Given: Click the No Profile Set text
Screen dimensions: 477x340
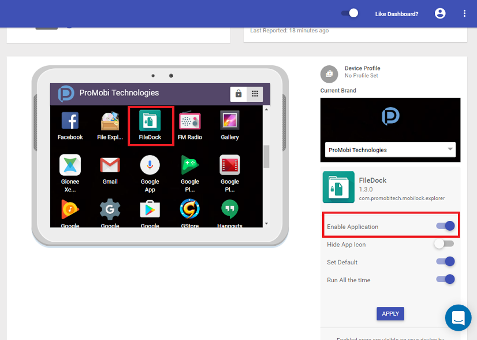Looking at the screenshot, I should (x=362, y=76).
